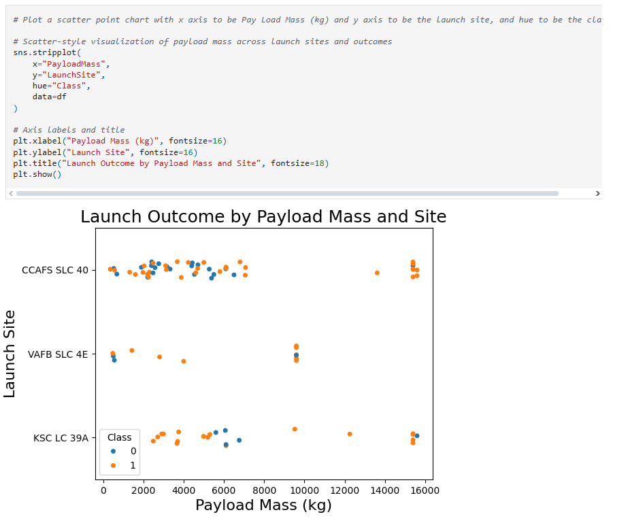The image size is (630, 523).
Task: Click the plt.title code line
Action: tap(171, 163)
